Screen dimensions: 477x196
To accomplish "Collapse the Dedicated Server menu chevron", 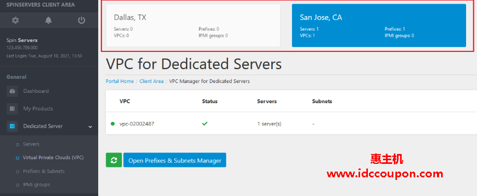I will point(90,127).
